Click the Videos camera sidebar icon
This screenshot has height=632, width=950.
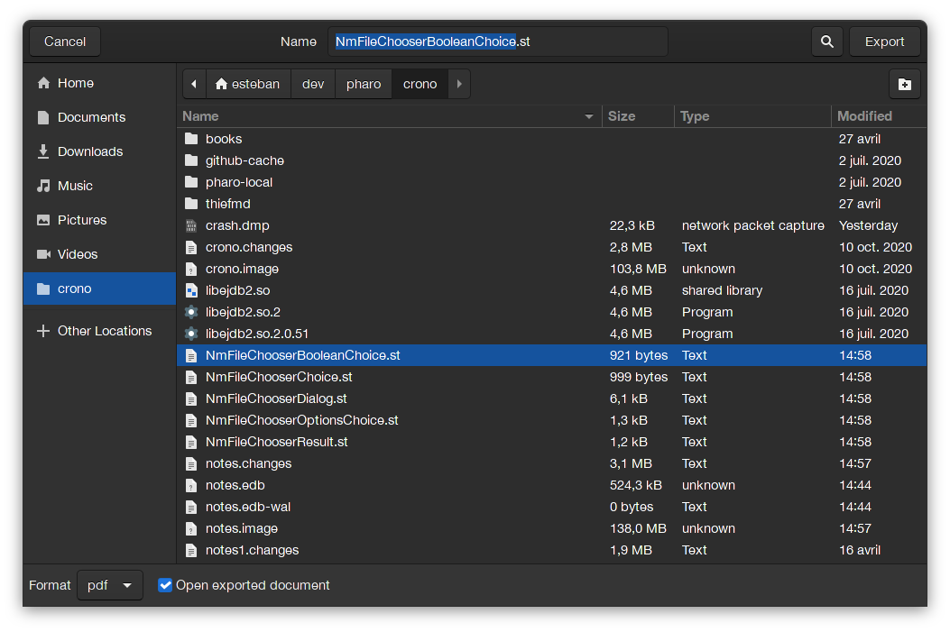point(43,254)
